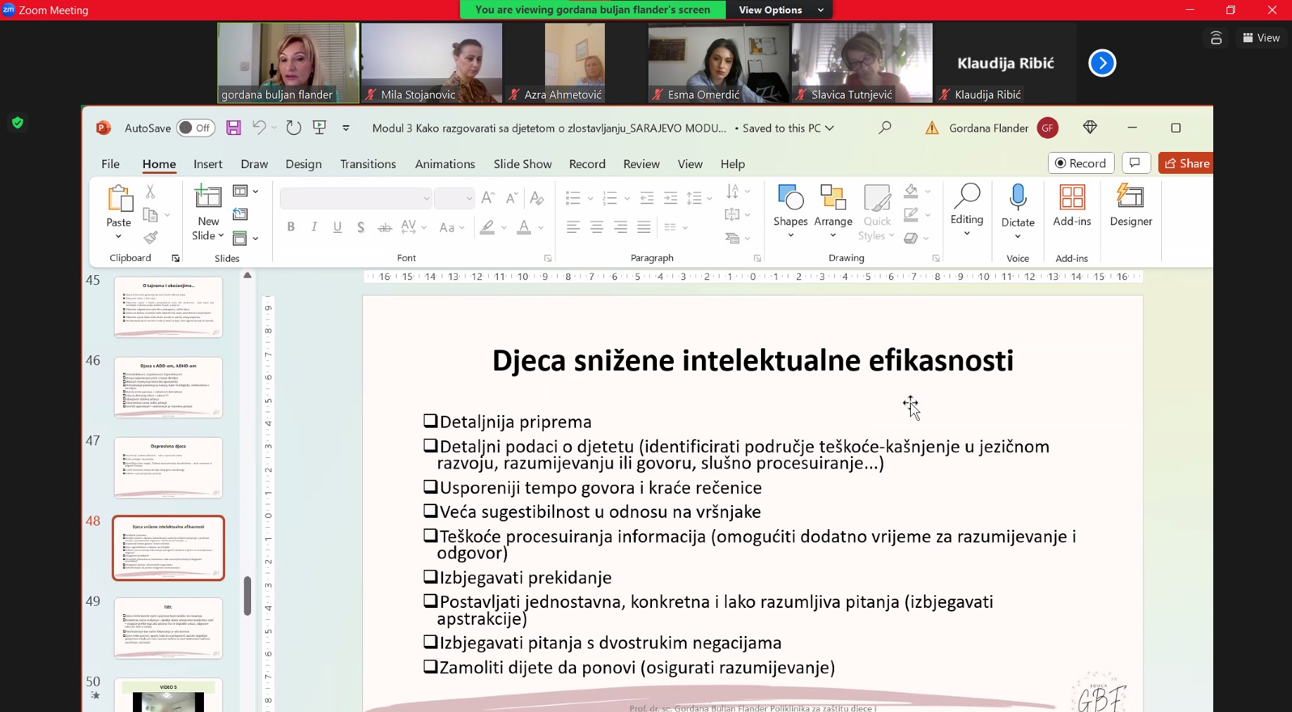Click the Share button

pos(1187,163)
